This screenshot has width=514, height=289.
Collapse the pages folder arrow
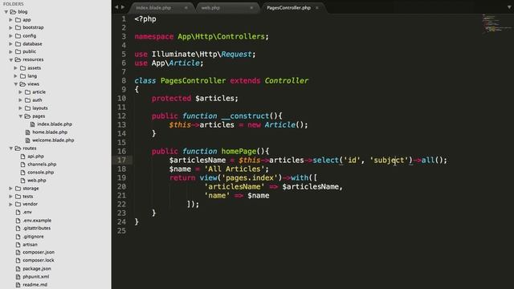click(x=21, y=116)
